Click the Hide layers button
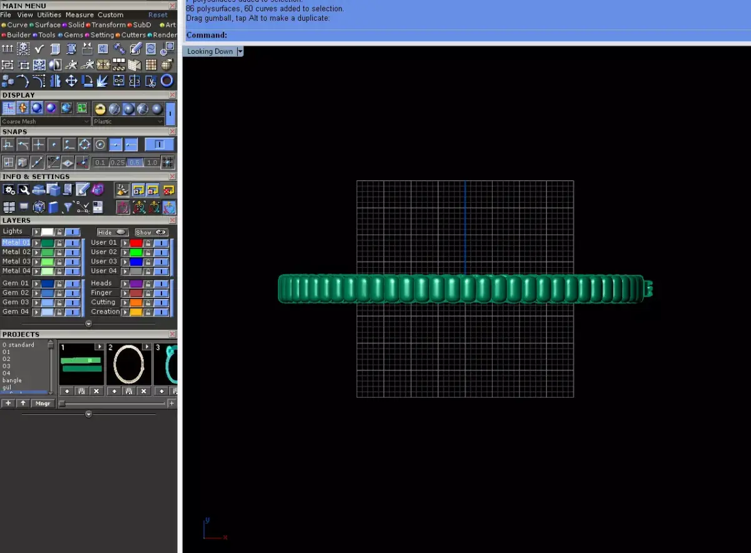The width and height of the screenshot is (751, 553). [113, 232]
